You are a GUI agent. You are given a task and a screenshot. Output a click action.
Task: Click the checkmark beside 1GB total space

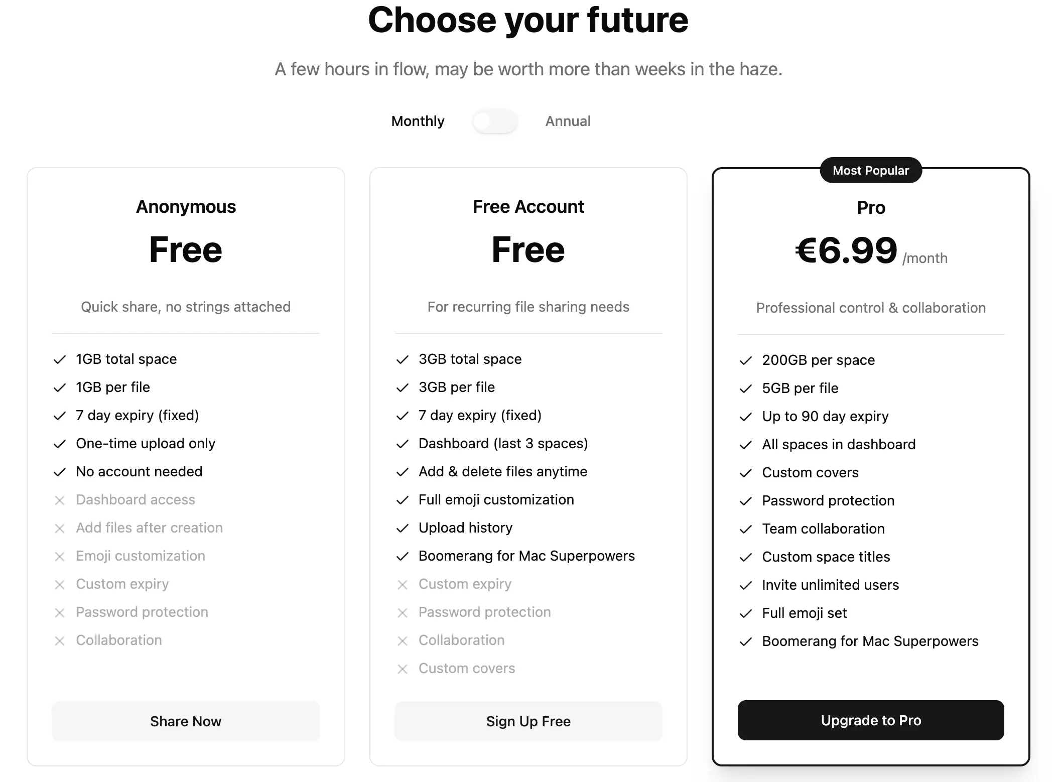point(60,359)
